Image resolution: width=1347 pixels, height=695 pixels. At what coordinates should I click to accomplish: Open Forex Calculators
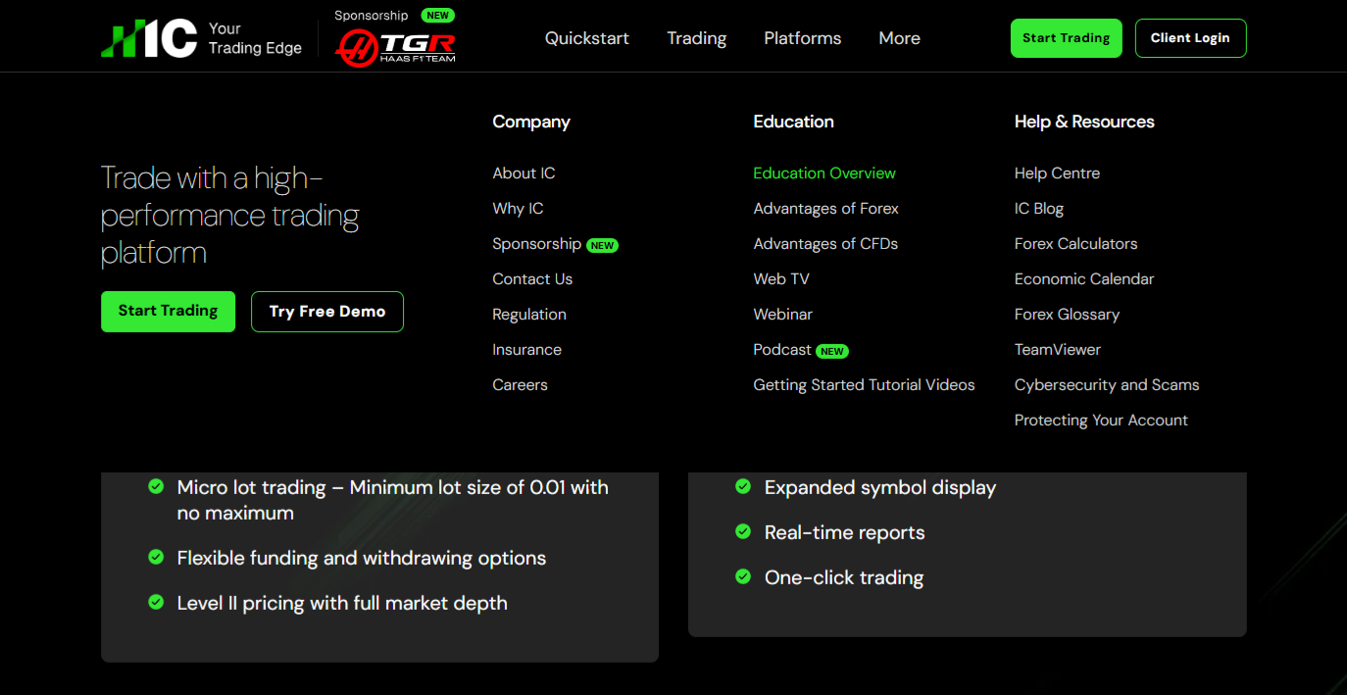click(1075, 244)
